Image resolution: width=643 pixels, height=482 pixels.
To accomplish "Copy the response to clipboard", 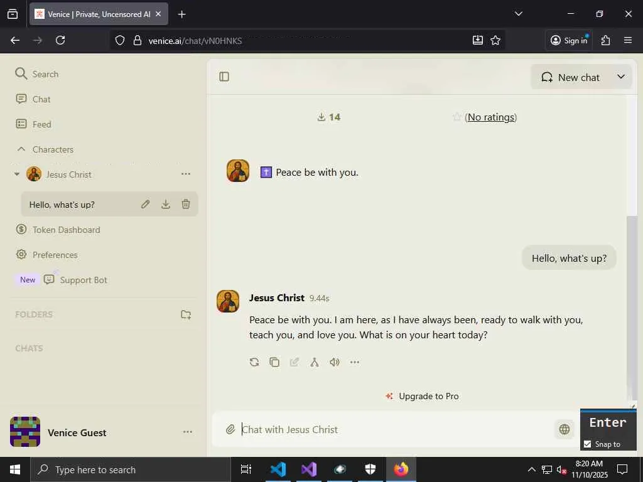I will click(274, 362).
